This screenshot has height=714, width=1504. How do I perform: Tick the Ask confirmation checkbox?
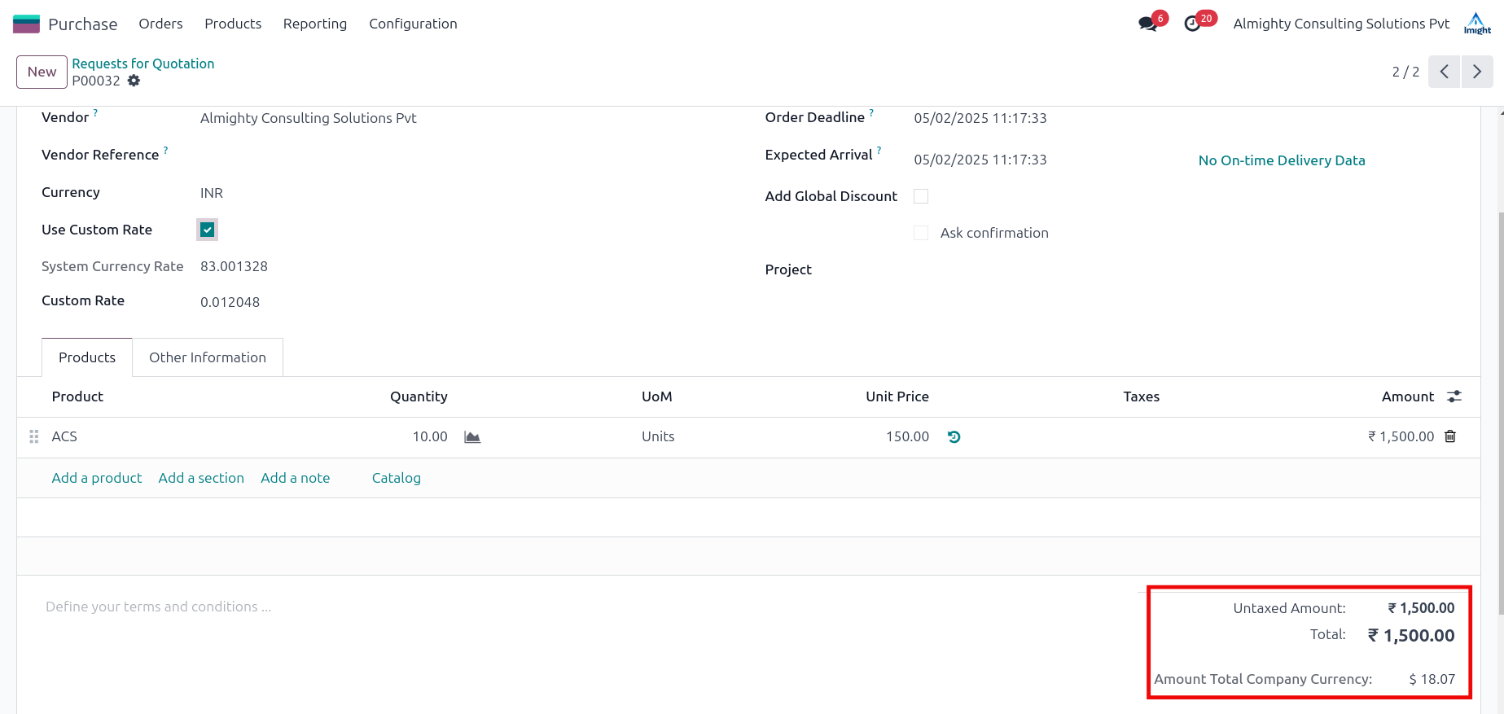(921, 233)
